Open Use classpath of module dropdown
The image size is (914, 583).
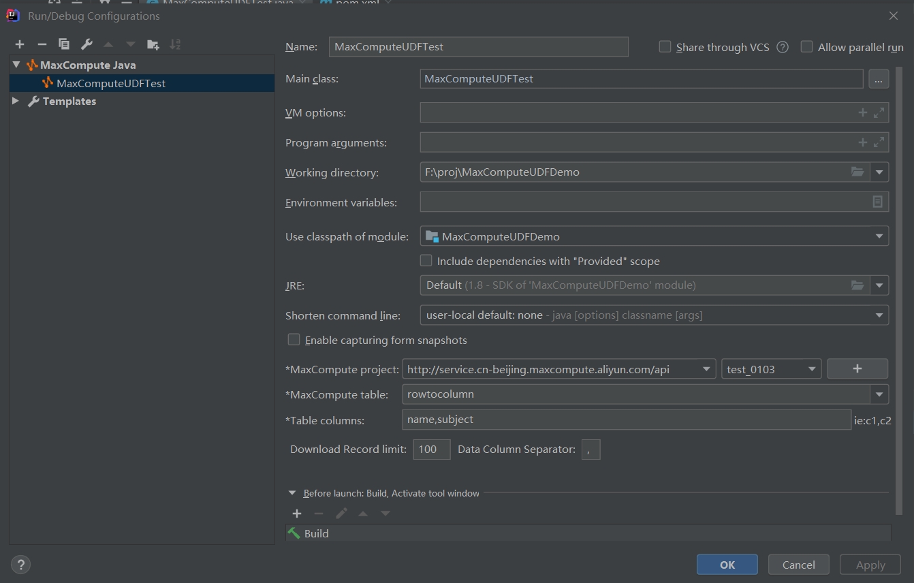879,236
